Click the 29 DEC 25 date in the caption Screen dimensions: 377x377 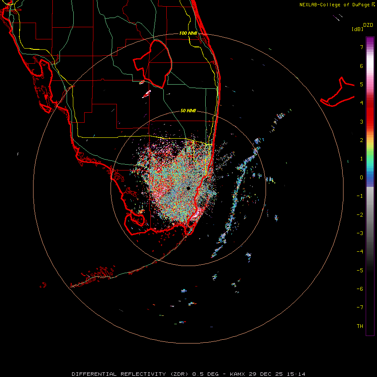click(266, 374)
